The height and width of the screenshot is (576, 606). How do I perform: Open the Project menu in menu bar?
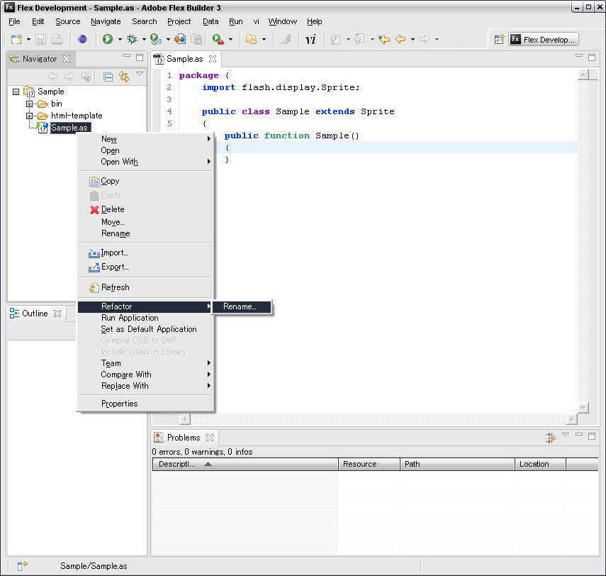(179, 21)
